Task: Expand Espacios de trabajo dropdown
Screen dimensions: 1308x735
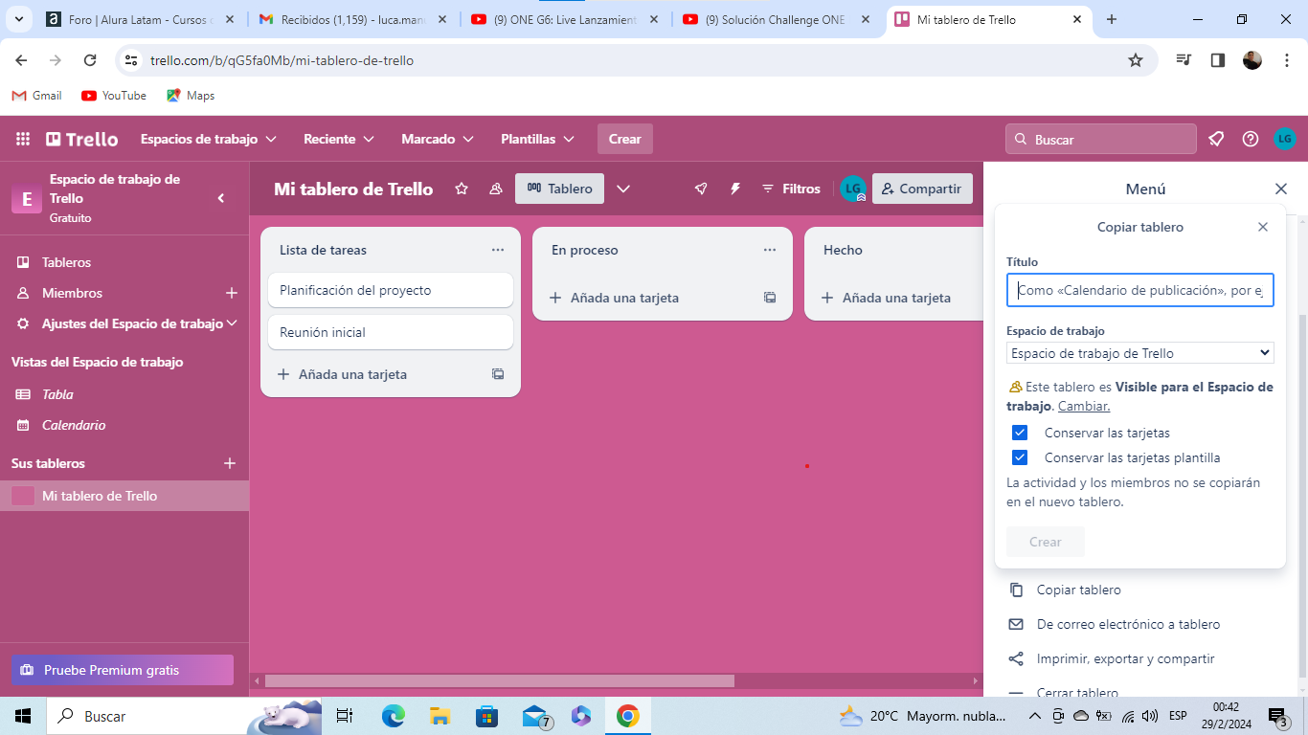Action: (x=209, y=139)
